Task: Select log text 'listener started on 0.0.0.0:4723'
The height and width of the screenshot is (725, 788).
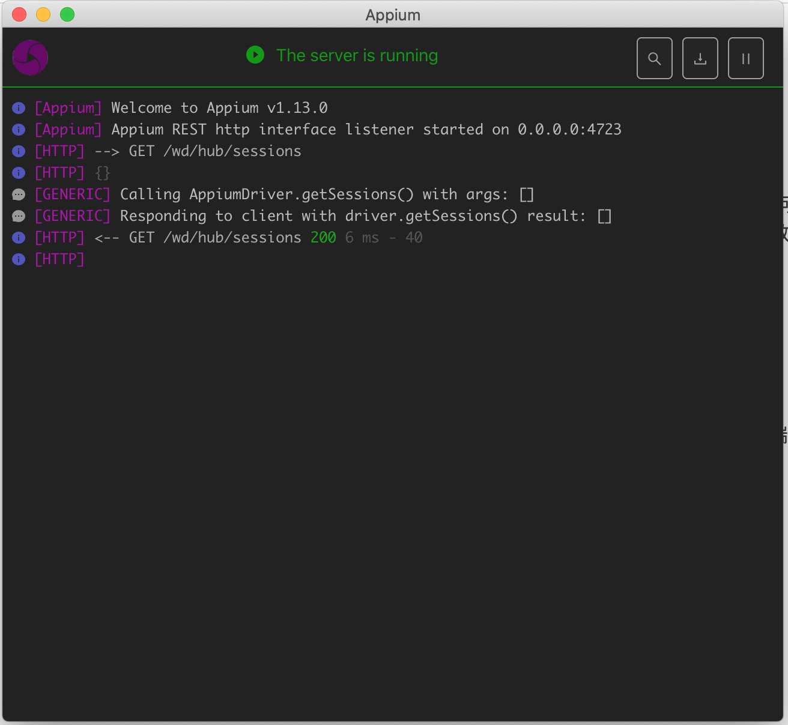Action: pyautogui.click(x=483, y=130)
